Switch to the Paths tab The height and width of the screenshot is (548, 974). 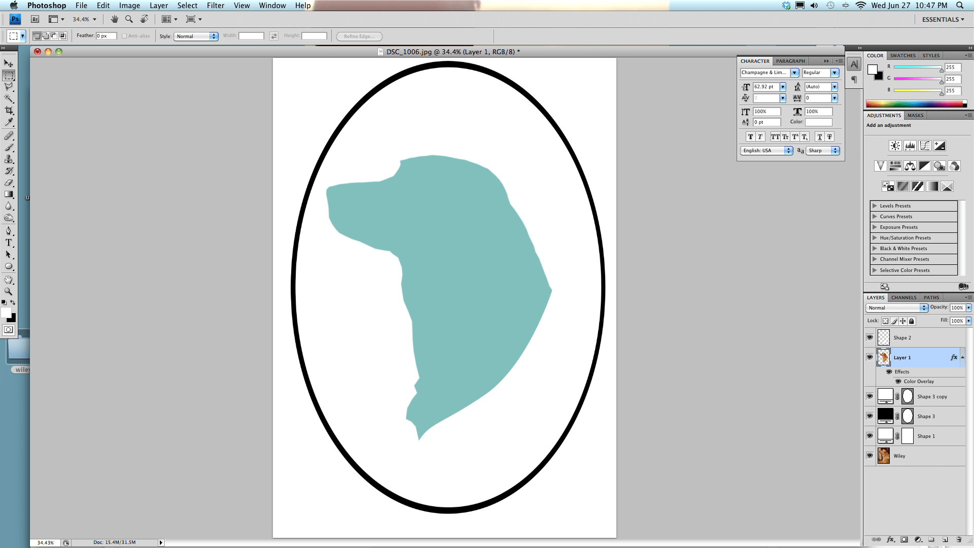pos(931,298)
